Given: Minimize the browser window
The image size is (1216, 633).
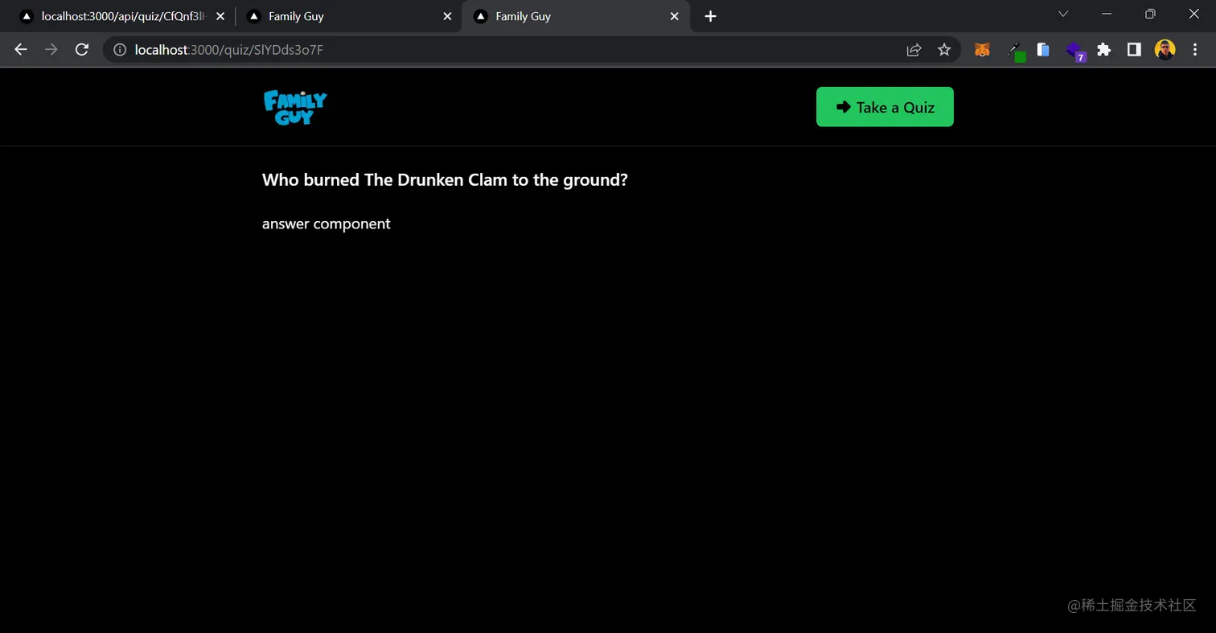Looking at the screenshot, I should [x=1107, y=14].
